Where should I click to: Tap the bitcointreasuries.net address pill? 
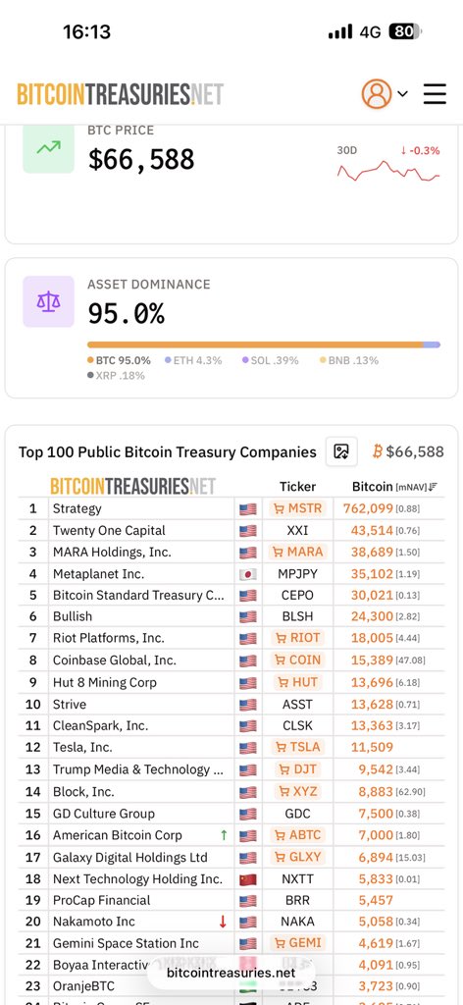231,973
